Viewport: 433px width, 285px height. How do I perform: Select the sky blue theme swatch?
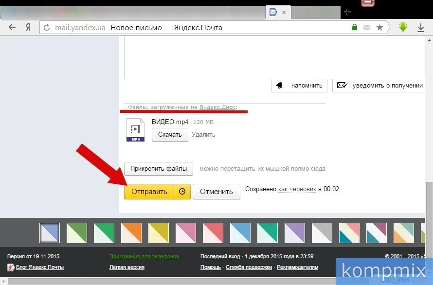coord(240,233)
